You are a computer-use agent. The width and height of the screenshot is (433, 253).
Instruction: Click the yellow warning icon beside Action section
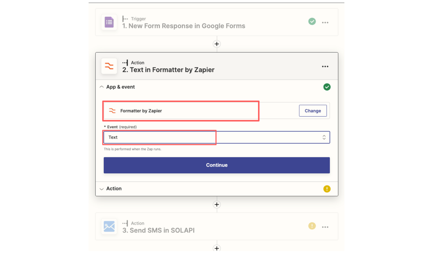tap(327, 189)
